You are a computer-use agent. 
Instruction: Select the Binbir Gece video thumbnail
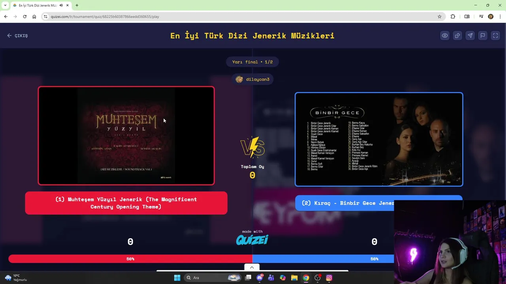tap(379, 139)
